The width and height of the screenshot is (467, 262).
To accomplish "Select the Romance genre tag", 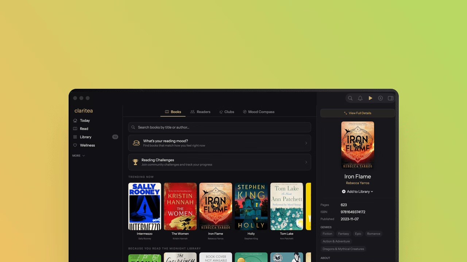I will [374, 234].
